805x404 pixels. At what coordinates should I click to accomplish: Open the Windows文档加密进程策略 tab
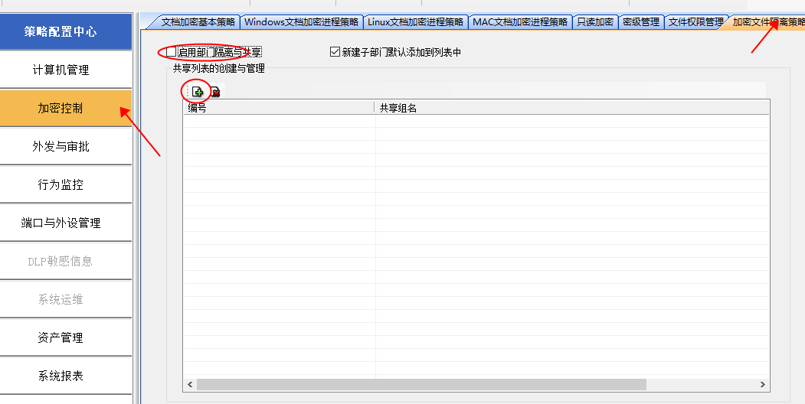point(301,21)
